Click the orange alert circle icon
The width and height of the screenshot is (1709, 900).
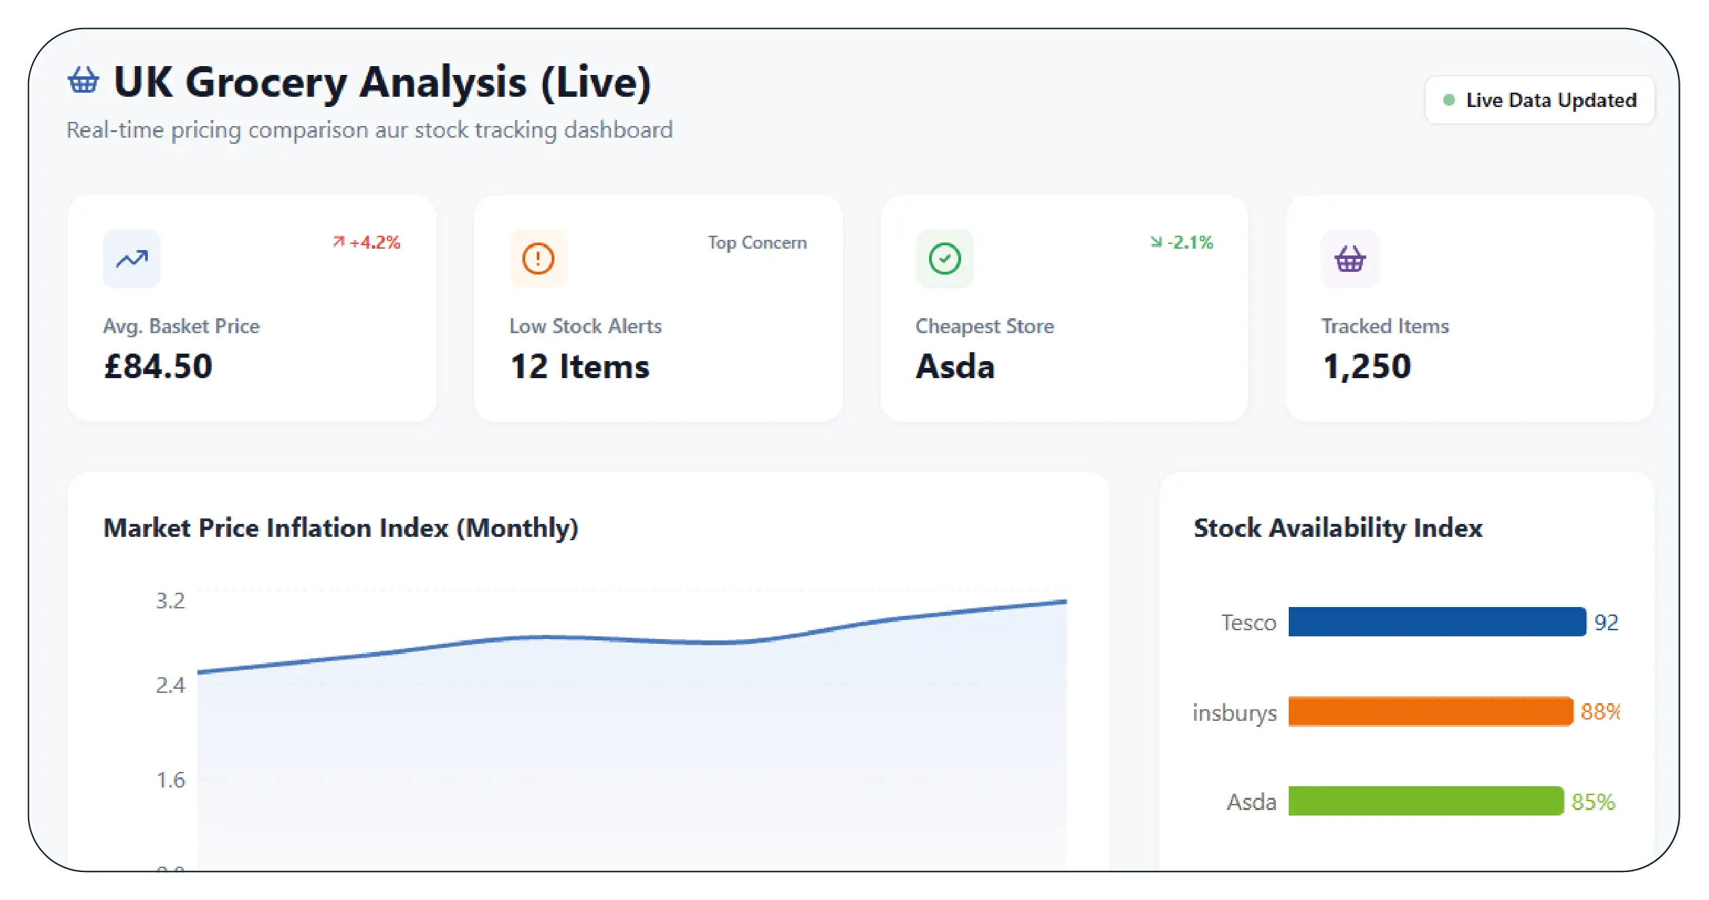point(538,258)
